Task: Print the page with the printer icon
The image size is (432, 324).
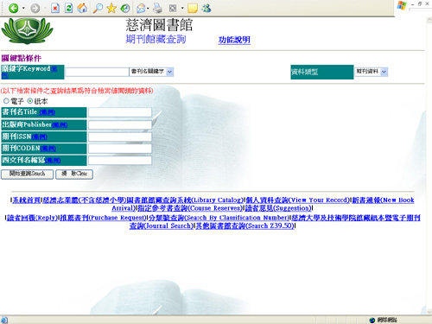Action: [157, 8]
